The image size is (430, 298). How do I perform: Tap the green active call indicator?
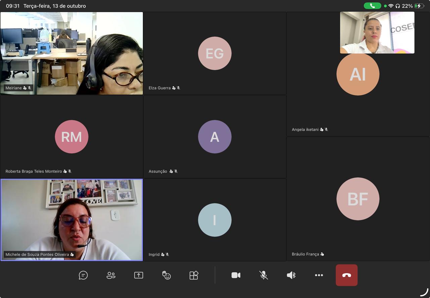coord(372,6)
